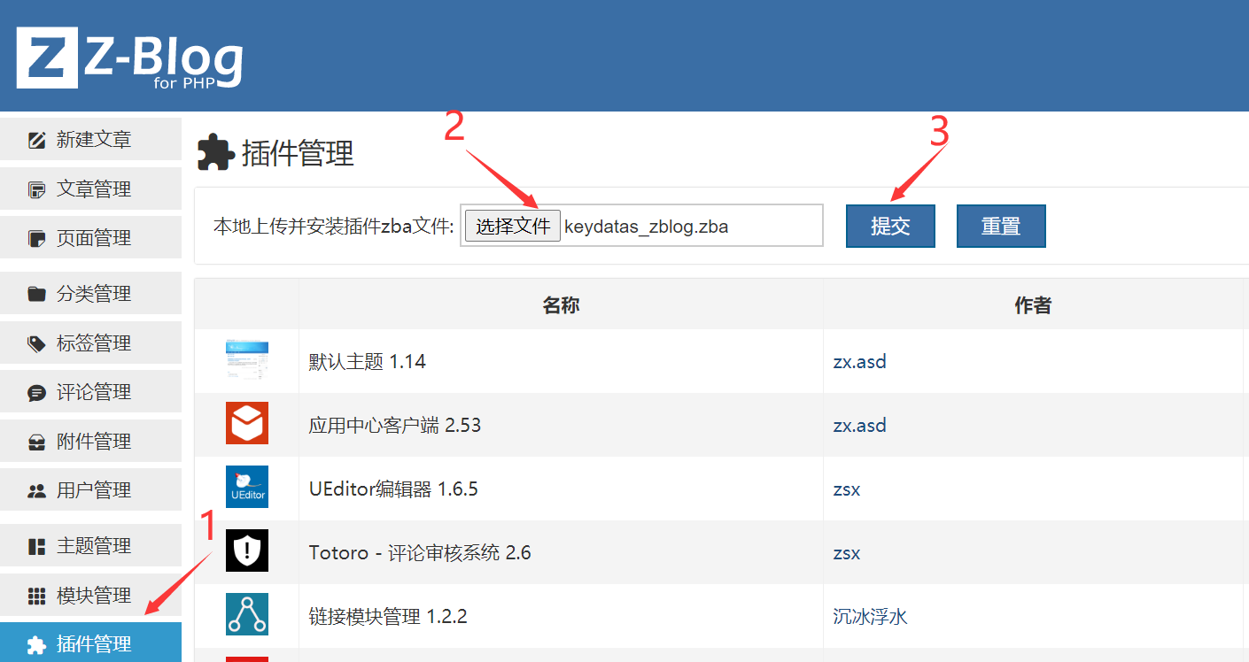Click the 模块管理 grid icon
The height and width of the screenshot is (662, 1249).
[x=36, y=596]
